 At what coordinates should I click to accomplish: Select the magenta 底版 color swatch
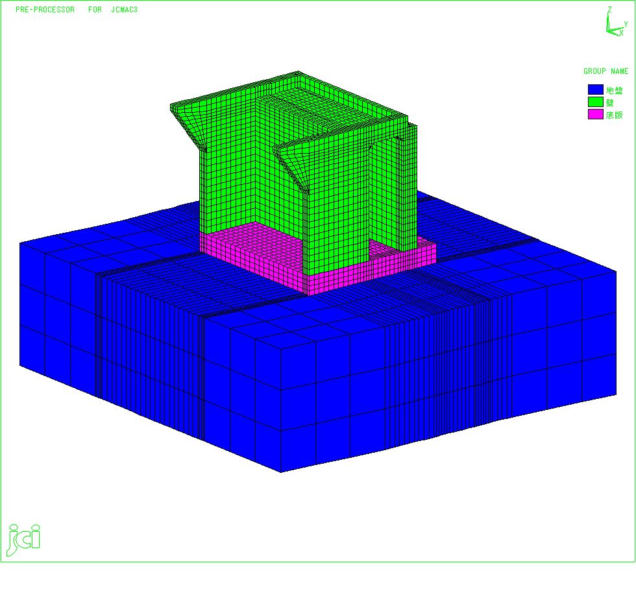click(596, 114)
